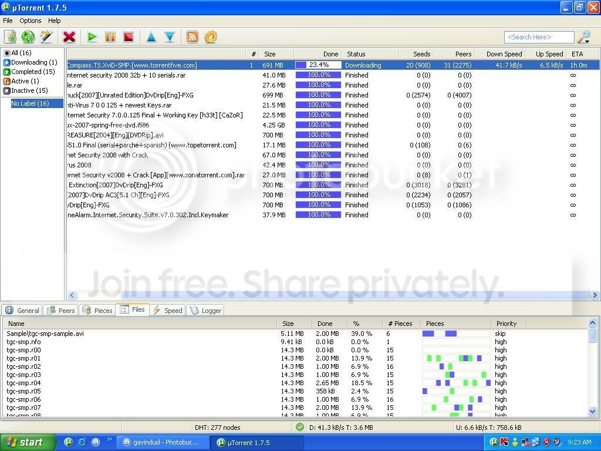Select the Compass.TS.XviD-SMP torrent row
Viewport: 601px width, 451px height.
(x=333, y=65)
